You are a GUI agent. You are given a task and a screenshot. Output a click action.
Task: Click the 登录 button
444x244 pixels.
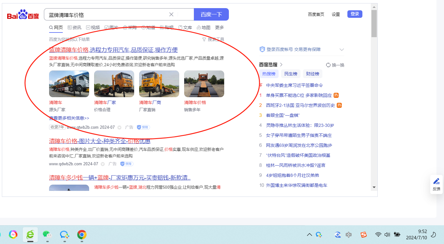[x=355, y=14]
